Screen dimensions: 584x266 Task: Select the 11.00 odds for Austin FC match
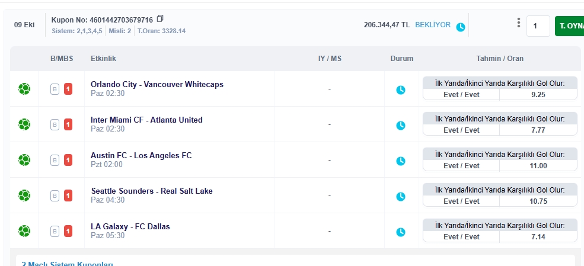pos(538,166)
